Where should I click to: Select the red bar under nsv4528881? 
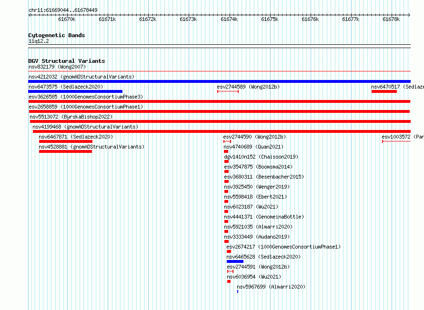[65, 151]
